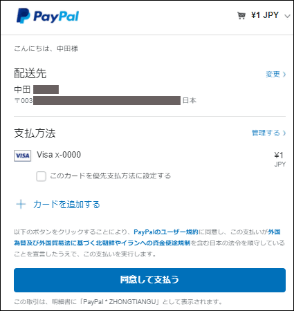Click the PayPal logo
This screenshot has height=311, width=294.
[x=48, y=16]
